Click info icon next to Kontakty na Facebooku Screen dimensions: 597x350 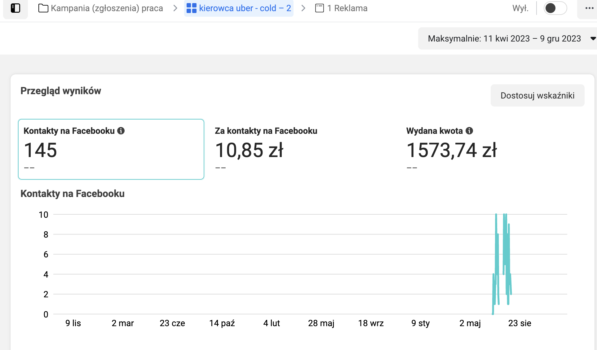(x=121, y=131)
